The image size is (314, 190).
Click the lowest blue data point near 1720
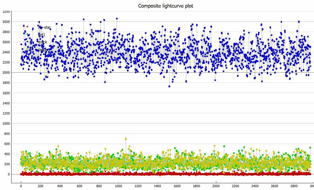169,86
